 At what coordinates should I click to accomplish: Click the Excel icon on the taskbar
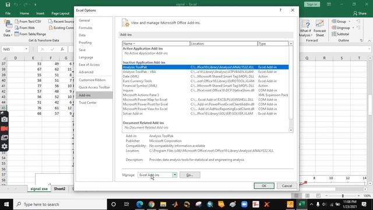(x=302, y=204)
